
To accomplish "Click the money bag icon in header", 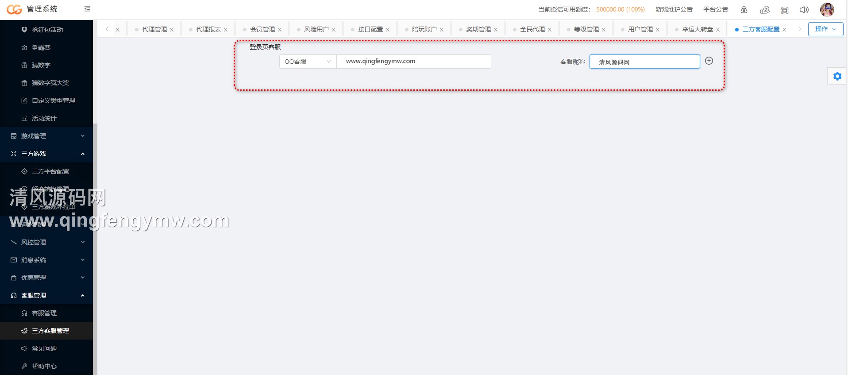I will pyautogui.click(x=744, y=10).
